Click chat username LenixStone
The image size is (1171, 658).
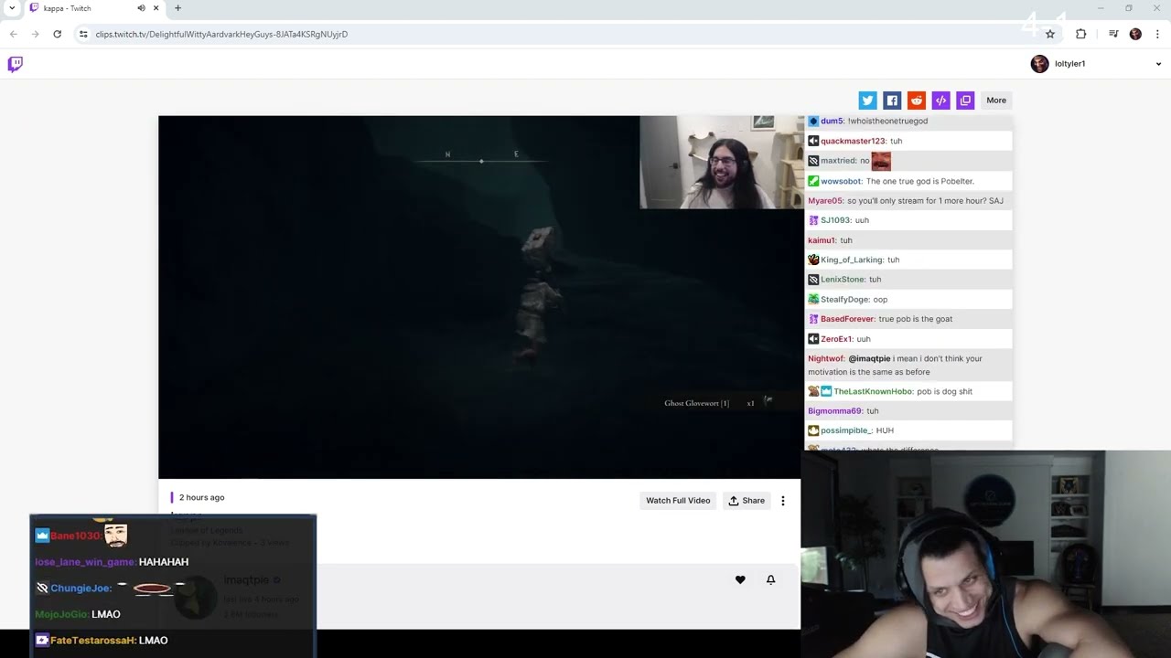pos(843,280)
